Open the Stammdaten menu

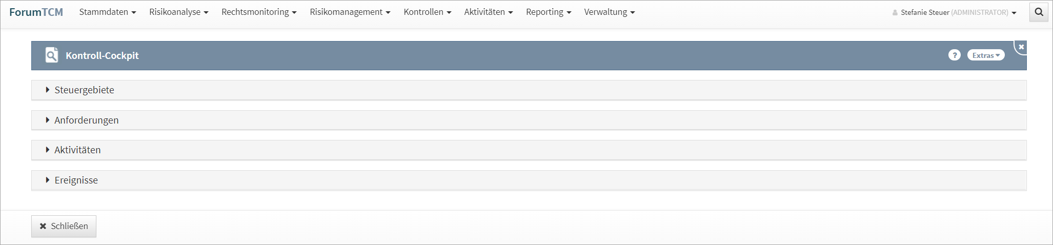[x=107, y=12]
